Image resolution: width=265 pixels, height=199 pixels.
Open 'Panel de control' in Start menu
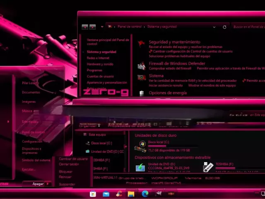[x=34, y=132]
